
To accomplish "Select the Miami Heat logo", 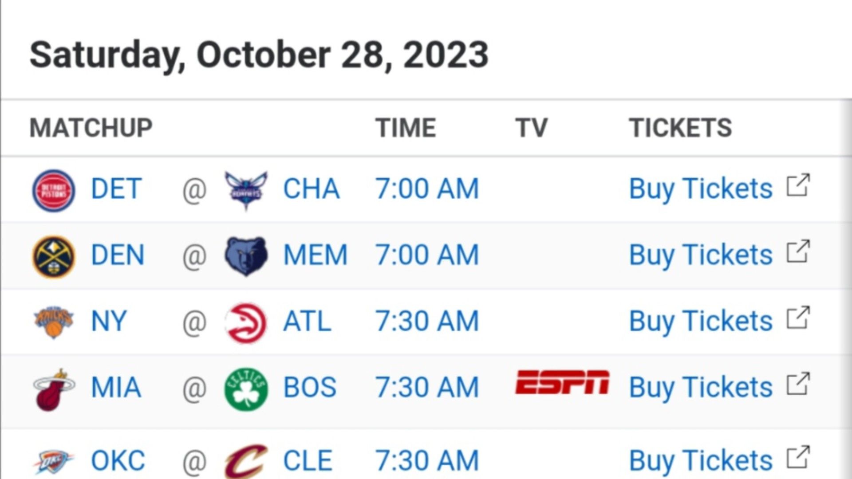I will [x=54, y=389].
